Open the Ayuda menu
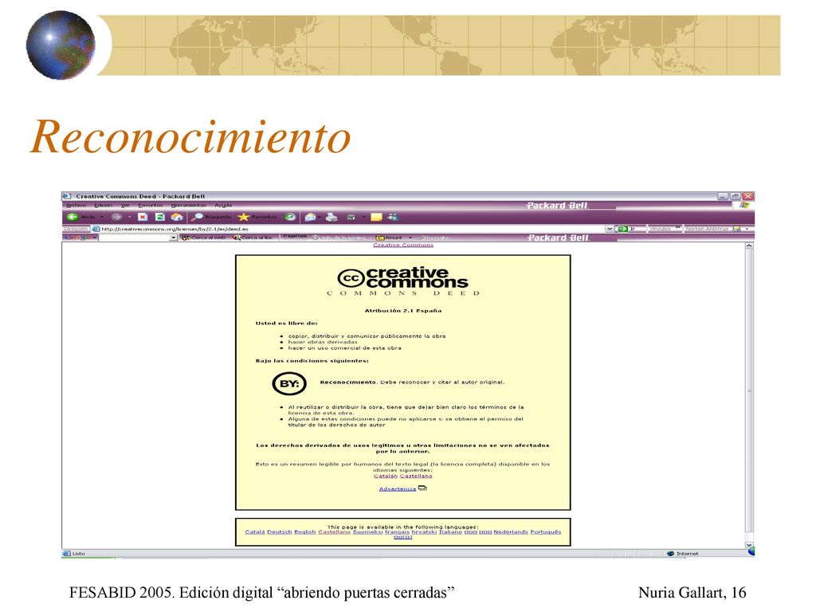Image resolution: width=816 pixels, height=612 pixels. coord(223,205)
